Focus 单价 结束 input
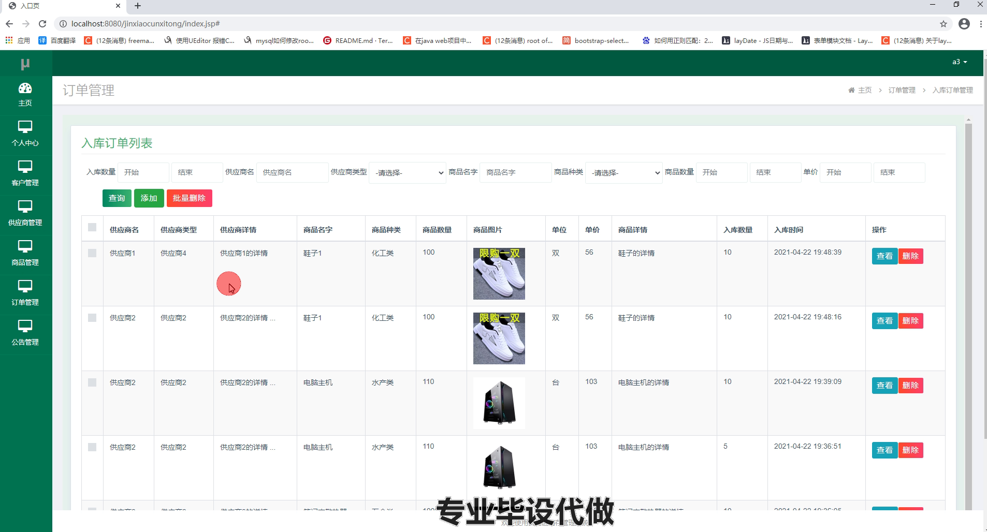The width and height of the screenshot is (987, 532). (899, 172)
